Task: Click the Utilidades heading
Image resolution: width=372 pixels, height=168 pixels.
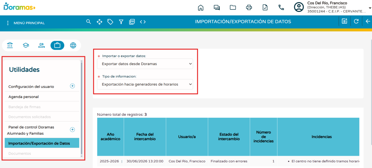Action: point(24,70)
